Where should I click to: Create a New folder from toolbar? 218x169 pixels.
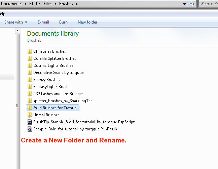click(x=87, y=22)
